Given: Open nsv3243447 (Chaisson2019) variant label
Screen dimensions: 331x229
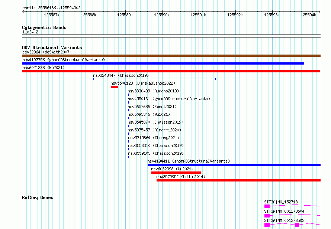Looking at the screenshot, I should (121, 75).
